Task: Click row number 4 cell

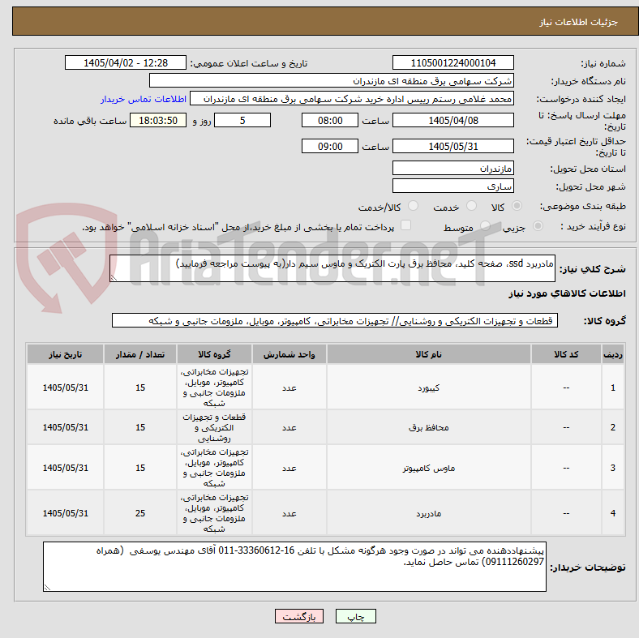Action: pyautogui.click(x=612, y=513)
